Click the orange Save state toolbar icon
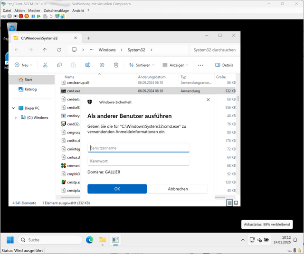The height and width of the screenshot is (254, 304). 27,16
